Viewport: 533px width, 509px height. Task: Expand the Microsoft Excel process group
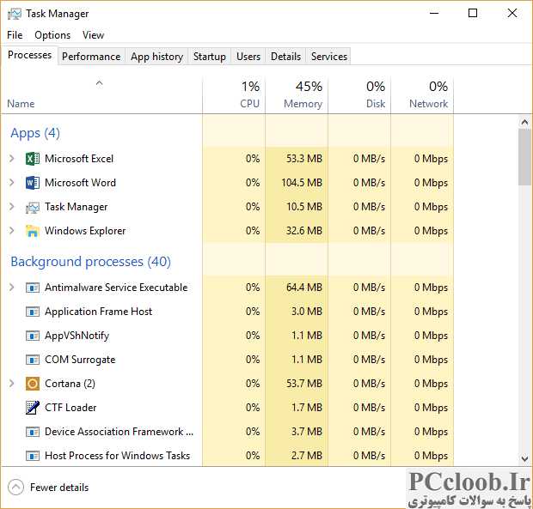click(11, 159)
